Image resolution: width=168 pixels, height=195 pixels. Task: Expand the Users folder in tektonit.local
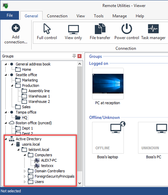[x=25, y=182]
